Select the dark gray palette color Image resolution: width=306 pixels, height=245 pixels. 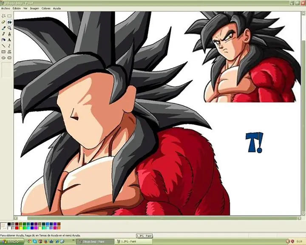click(x=13, y=224)
